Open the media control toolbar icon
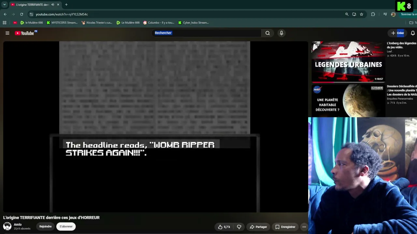The width and height of the screenshot is (417, 234). click(385, 14)
